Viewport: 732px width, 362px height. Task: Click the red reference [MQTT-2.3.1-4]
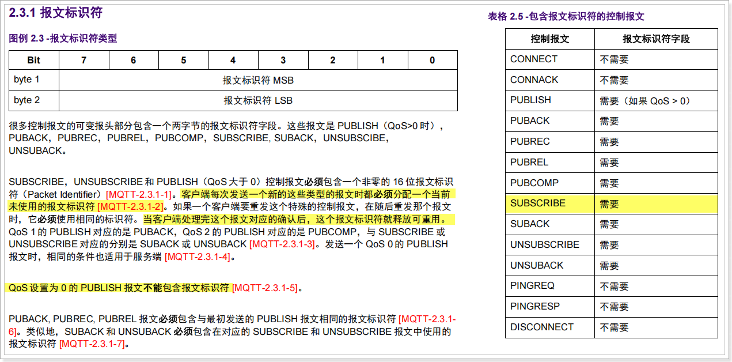pos(198,257)
